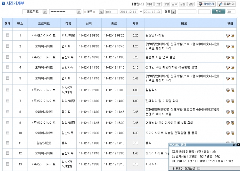Remove row 9 using the delete icon
This screenshot has height=171, width=240.
[x=232, y=123]
